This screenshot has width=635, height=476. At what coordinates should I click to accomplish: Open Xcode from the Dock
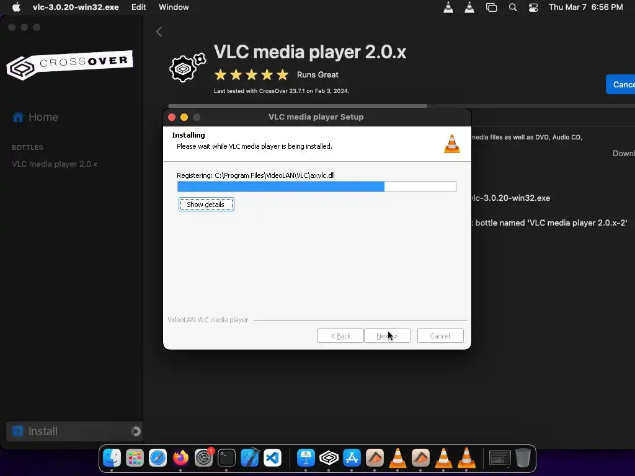click(x=249, y=458)
